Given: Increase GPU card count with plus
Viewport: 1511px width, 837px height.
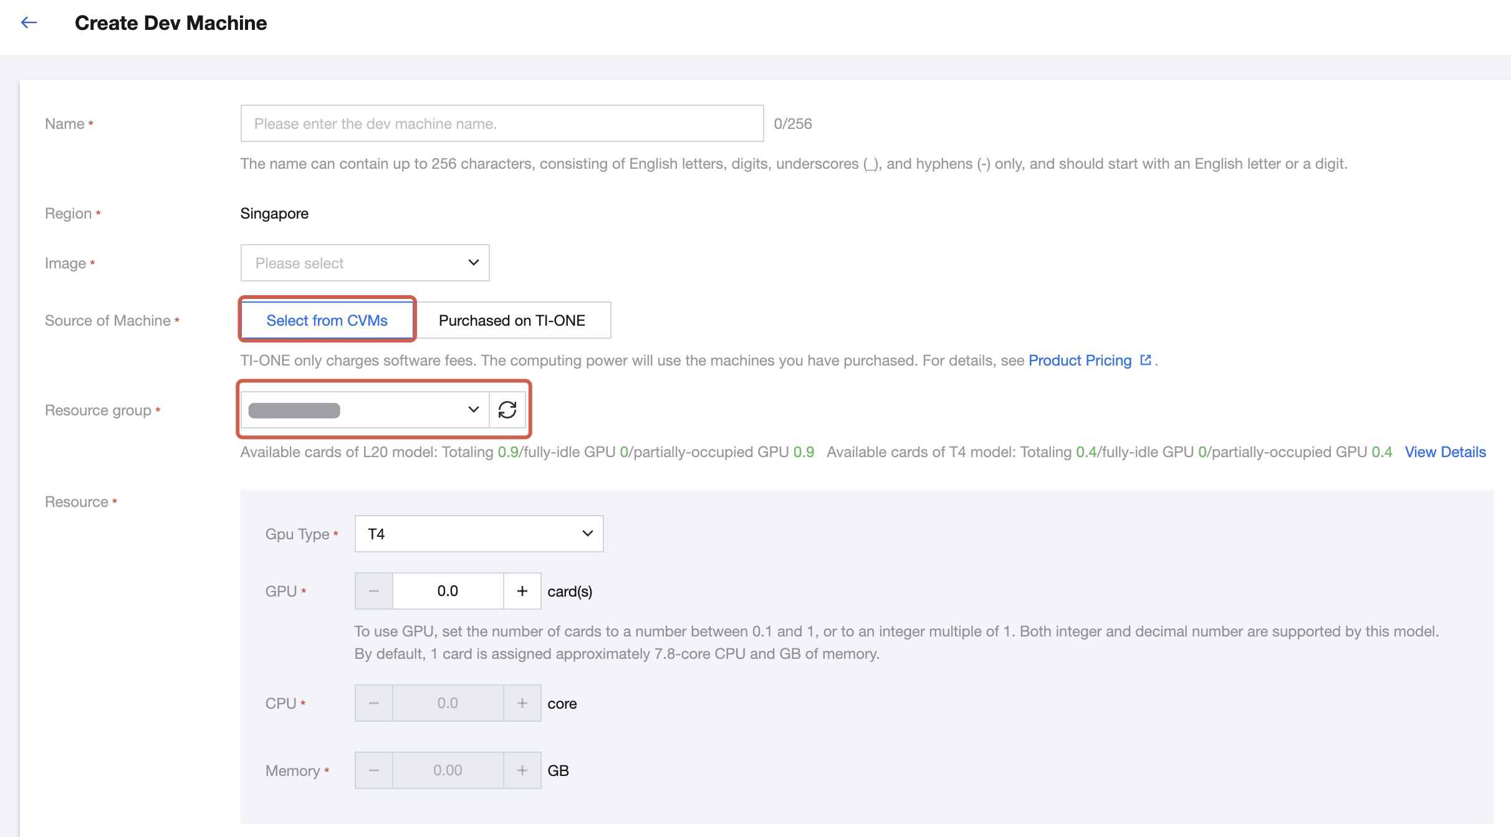Looking at the screenshot, I should pyautogui.click(x=522, y=591).
